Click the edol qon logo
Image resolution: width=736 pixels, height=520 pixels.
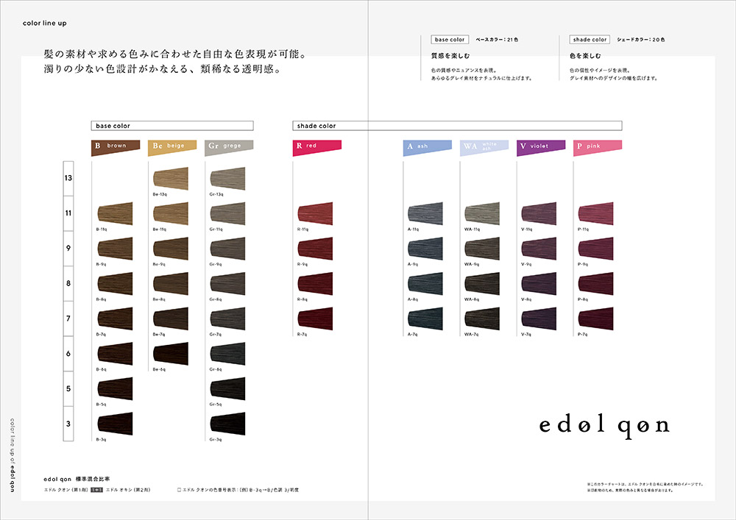click(604, 426)
